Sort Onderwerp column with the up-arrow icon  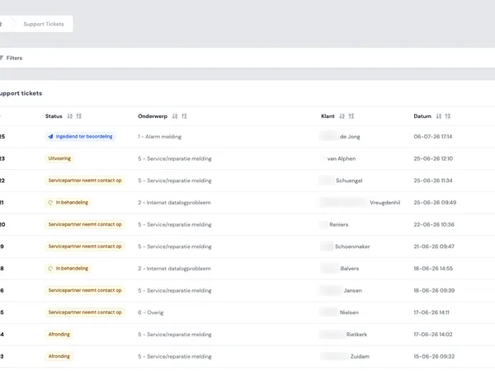click(x=184, y=116)
